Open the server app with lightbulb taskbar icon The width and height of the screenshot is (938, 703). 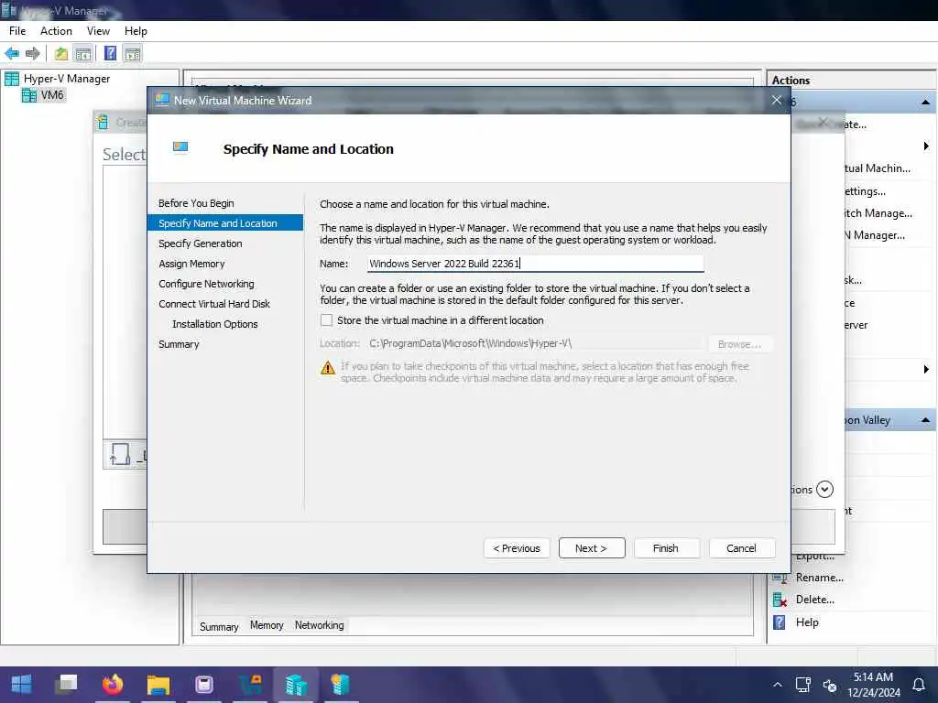tap(341, 685)
